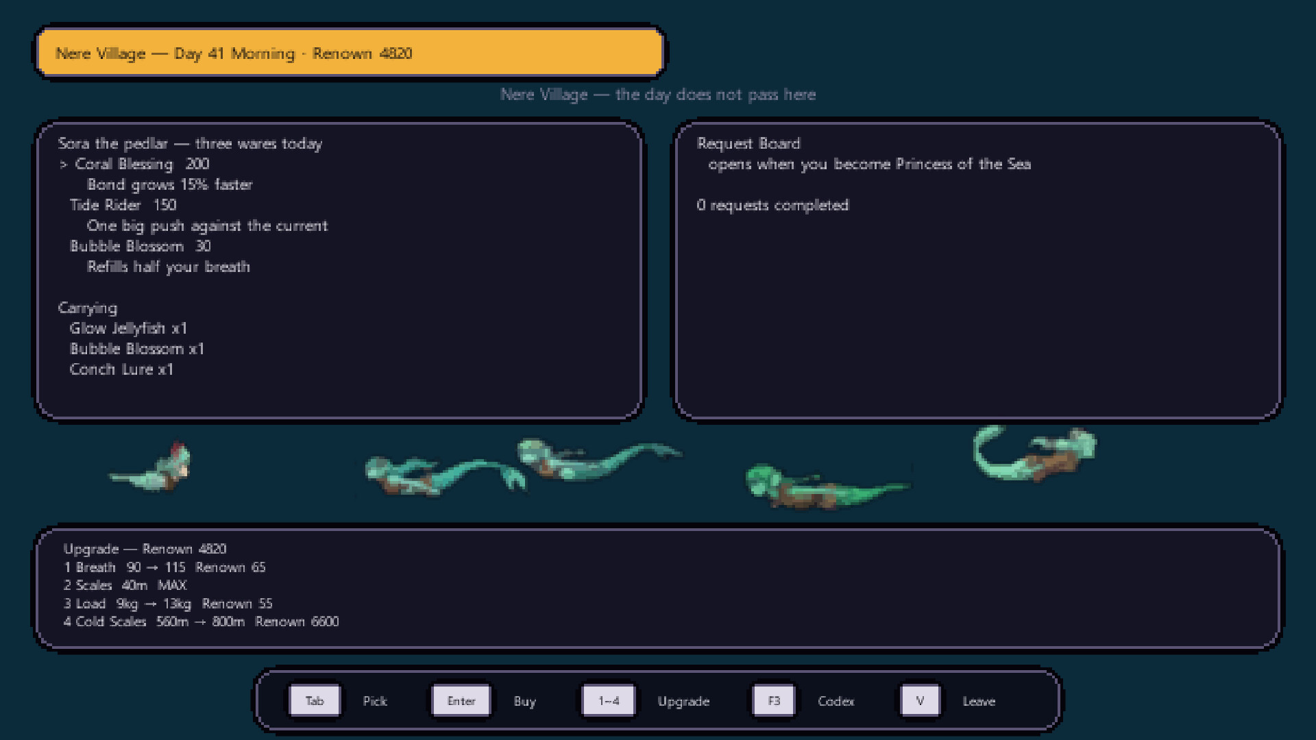This screenshot has height=740, width=1316.
Task: Choose the Scales 40m MAX upgrade row
Action: click(125, 585)
